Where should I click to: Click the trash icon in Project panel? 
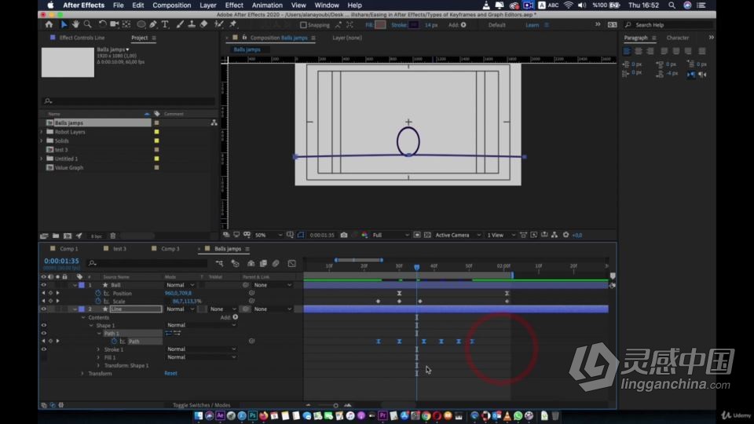pyautogui.click(x=113, y=236)
